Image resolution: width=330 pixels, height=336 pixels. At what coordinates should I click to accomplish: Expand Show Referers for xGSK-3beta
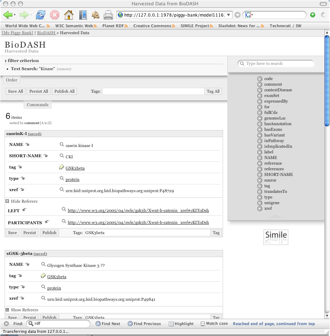(x=7, y=310)
